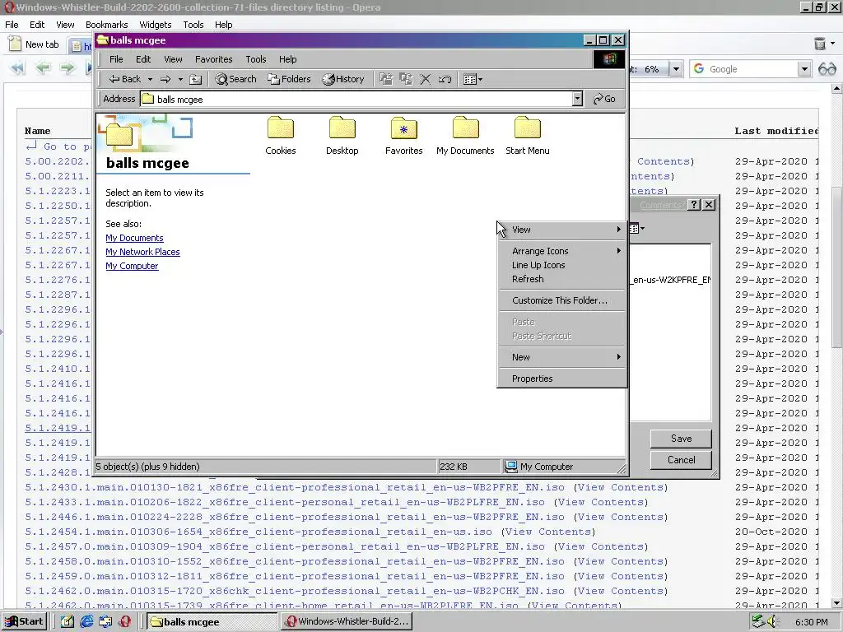Expand Arrange Icons in context menu
843x632 pixels.
click(561, 251)
